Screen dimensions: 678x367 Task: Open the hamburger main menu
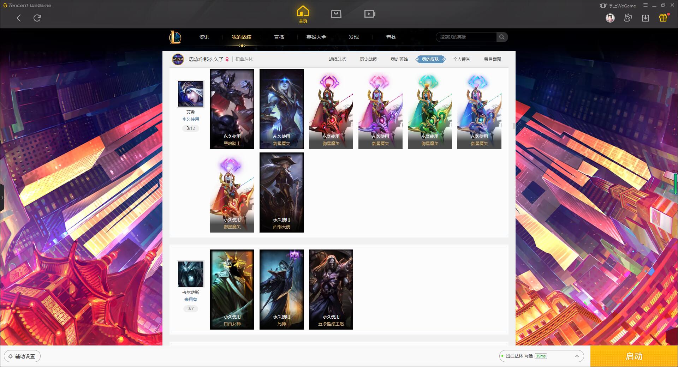(x=645, y=5)
